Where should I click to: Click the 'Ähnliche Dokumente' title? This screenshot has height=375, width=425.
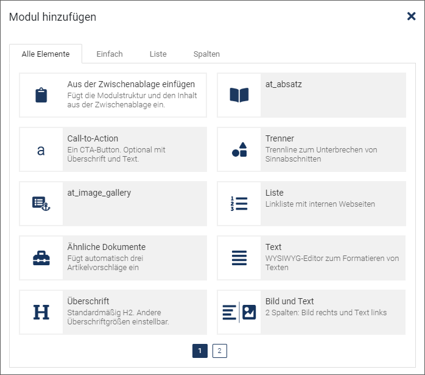[107, 247]
